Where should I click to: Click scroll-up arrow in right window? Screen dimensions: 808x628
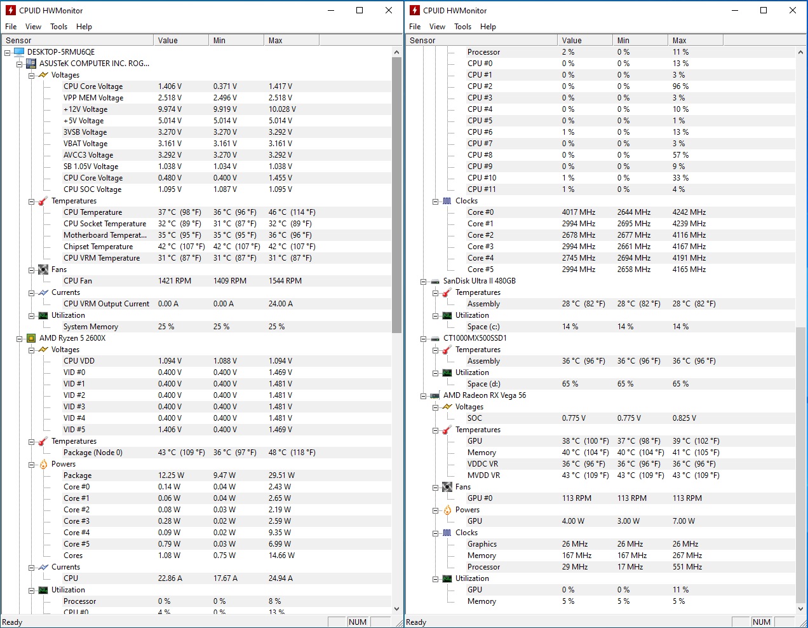[800, 52]
